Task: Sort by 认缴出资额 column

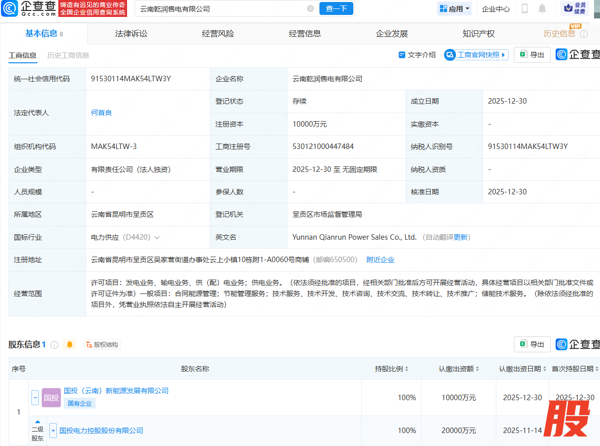Action: (458, 369)
